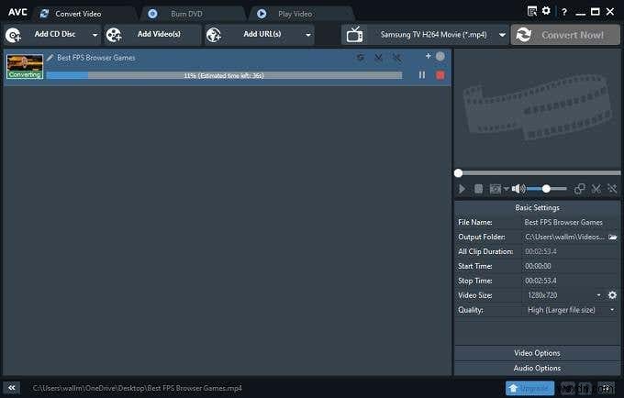Edit the File Name field
Viewport: 624px width, 398px height.
(570, 222)
